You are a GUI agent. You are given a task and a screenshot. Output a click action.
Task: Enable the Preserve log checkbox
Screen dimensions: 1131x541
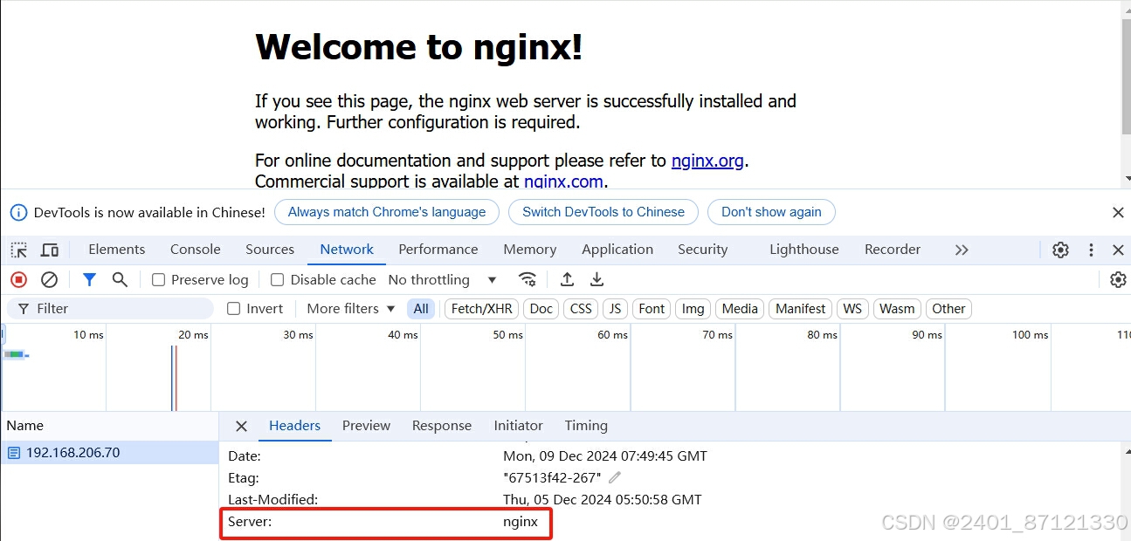[x=158, y=280]
